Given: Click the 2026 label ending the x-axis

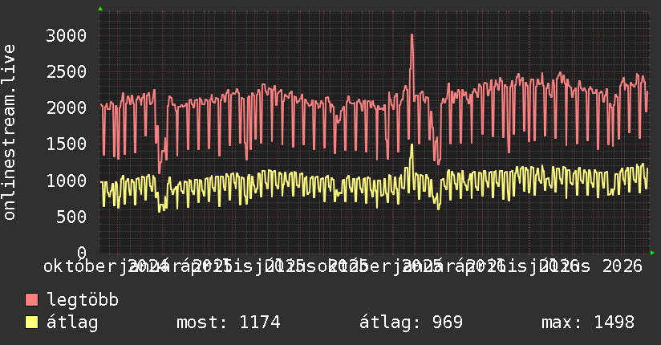Looking at the screenshot, I should [622, 266].
